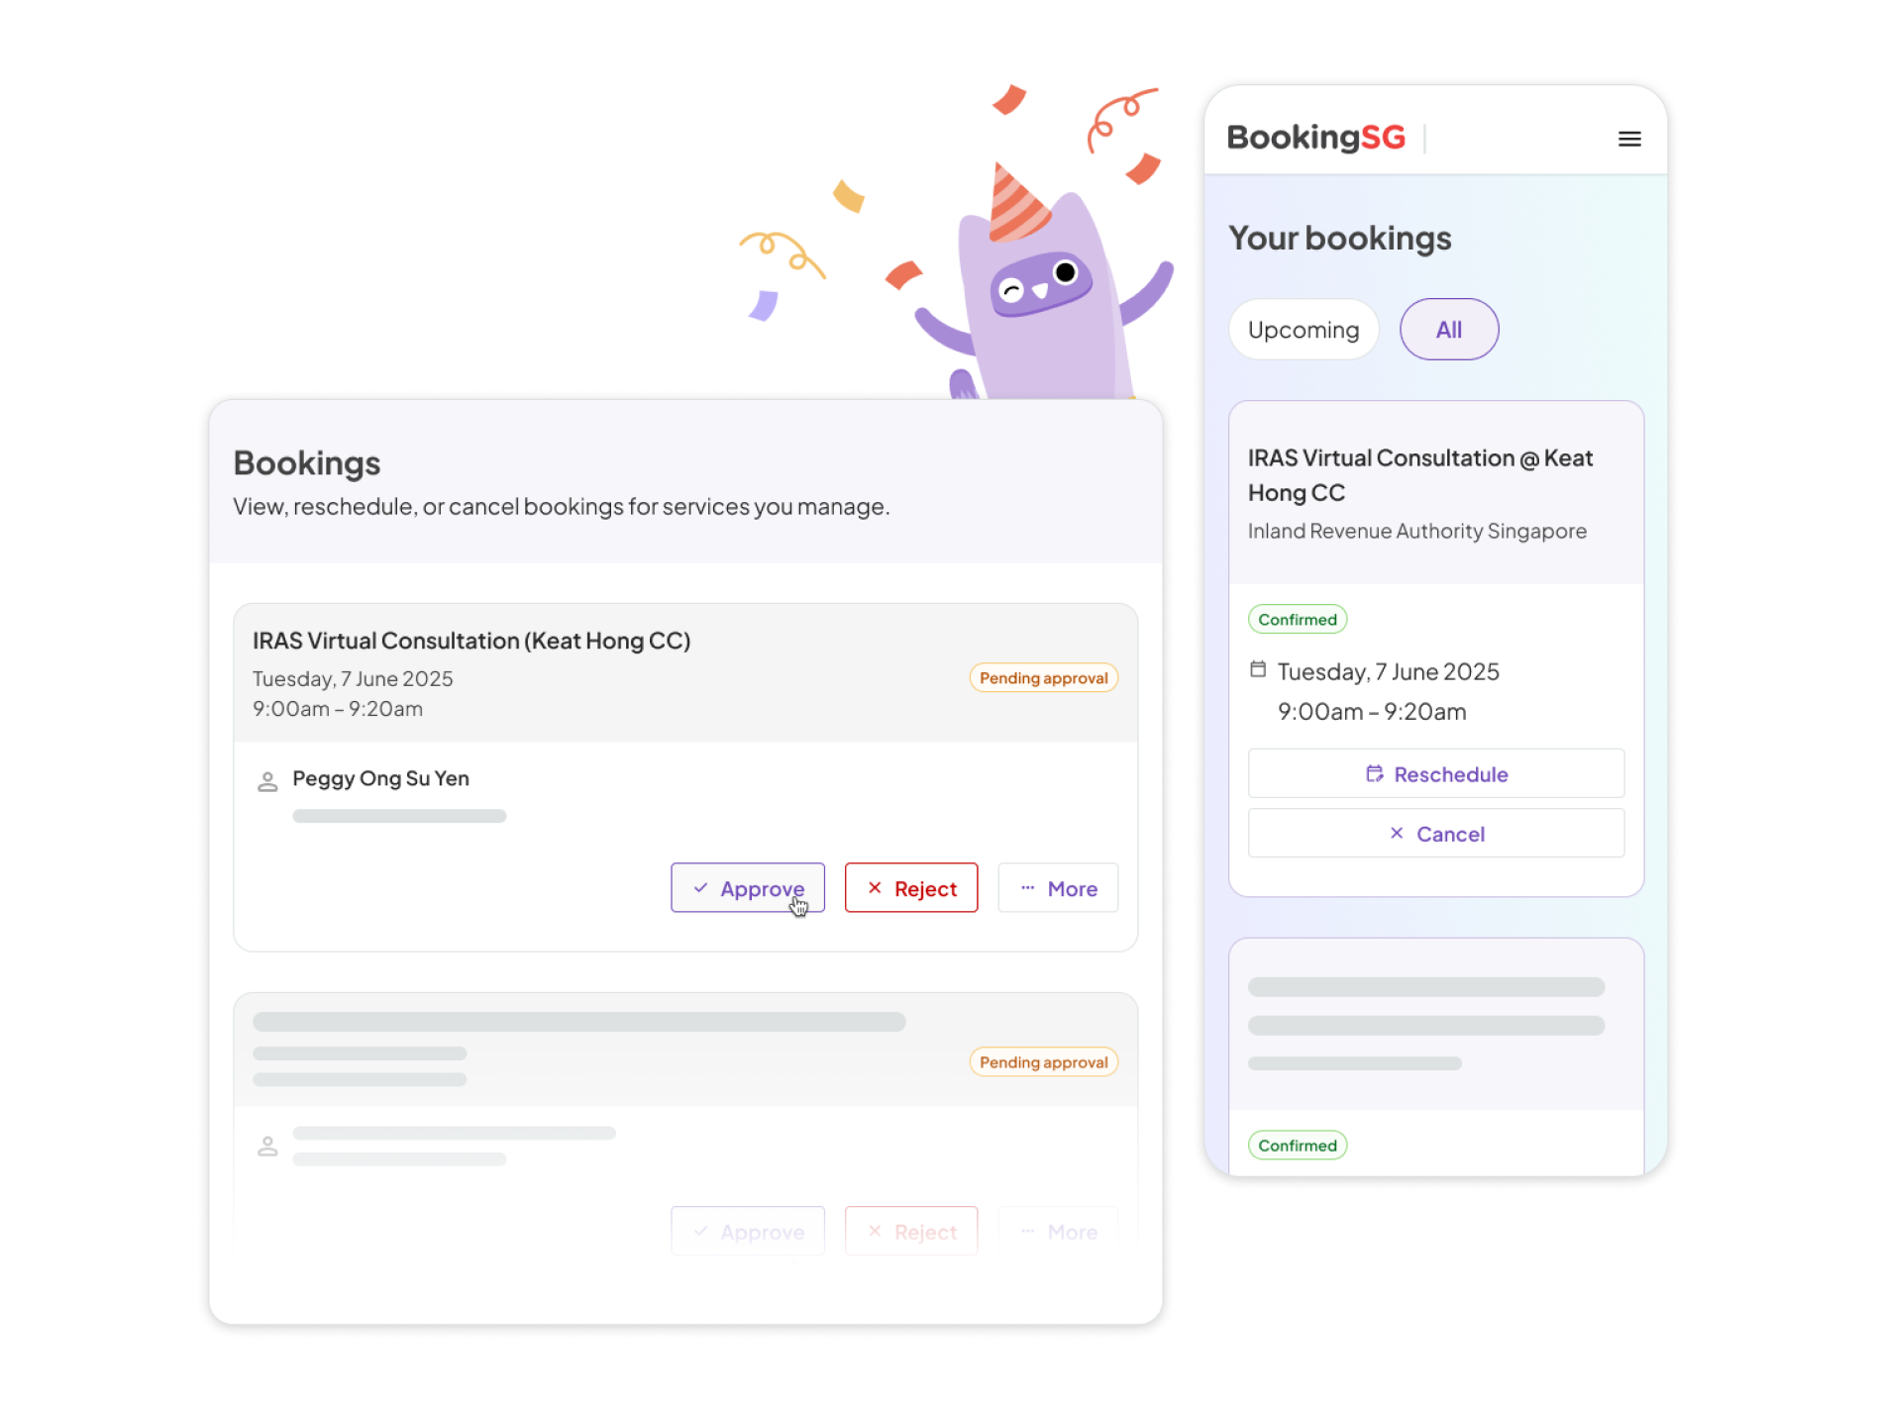This screenshot has height=1402, width=1878.
Task: Switch to the All bookings tab
Action: pos(1449,329)
